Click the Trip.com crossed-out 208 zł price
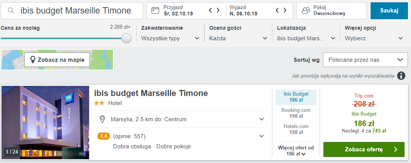The image size is (411, 163). 364,104
